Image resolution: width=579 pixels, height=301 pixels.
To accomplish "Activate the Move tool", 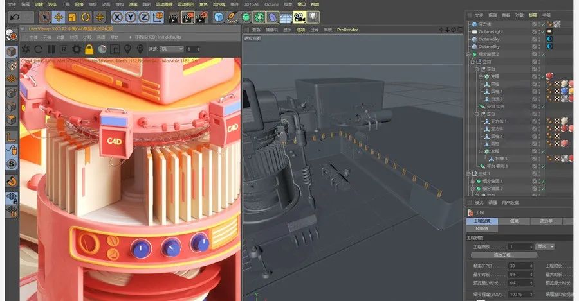I will click(x=59, y=17).
